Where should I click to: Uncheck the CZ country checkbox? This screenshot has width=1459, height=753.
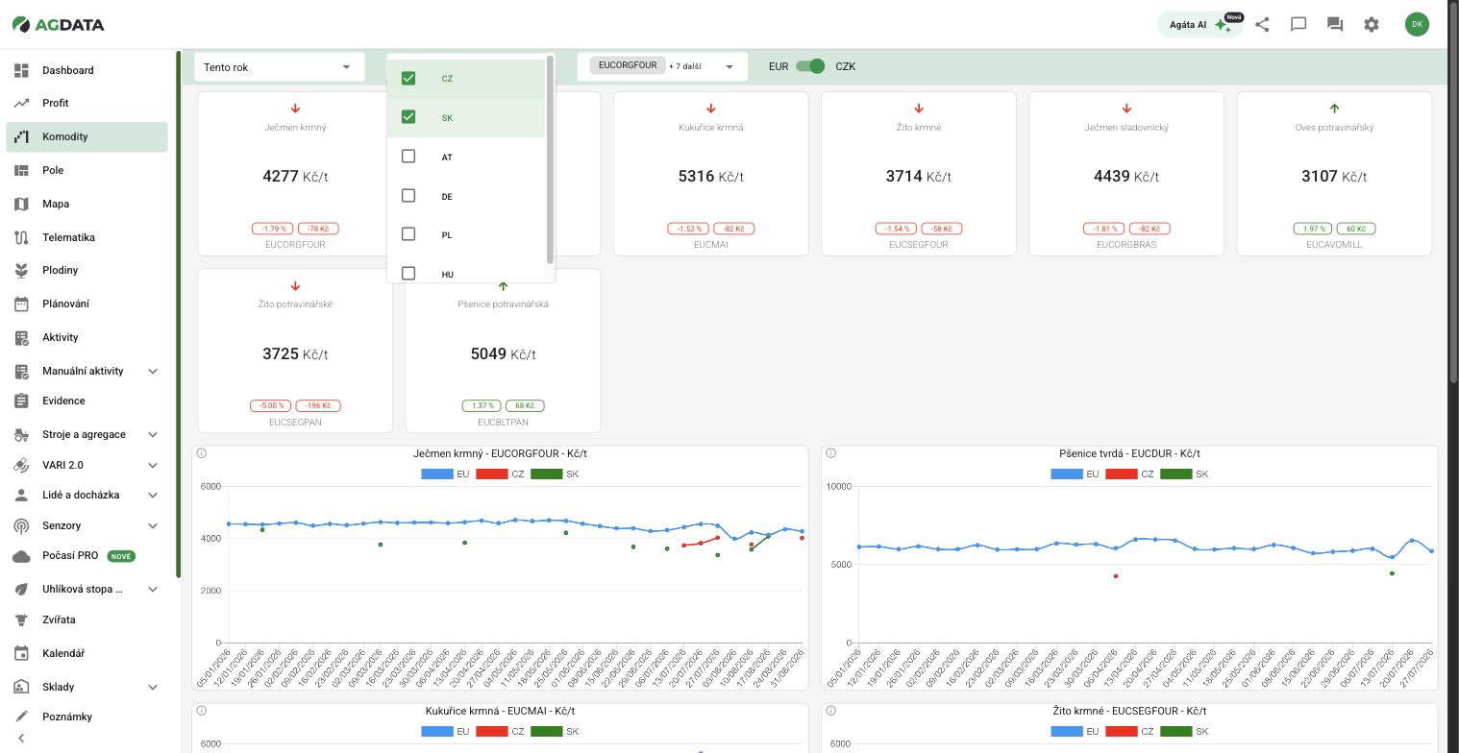(408, 78)
